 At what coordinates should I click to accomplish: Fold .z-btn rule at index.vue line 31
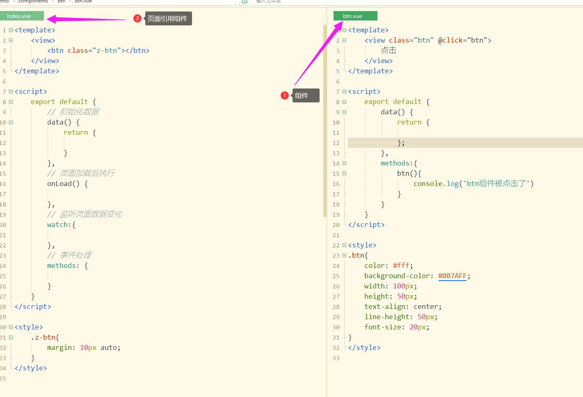click(11, 337)
